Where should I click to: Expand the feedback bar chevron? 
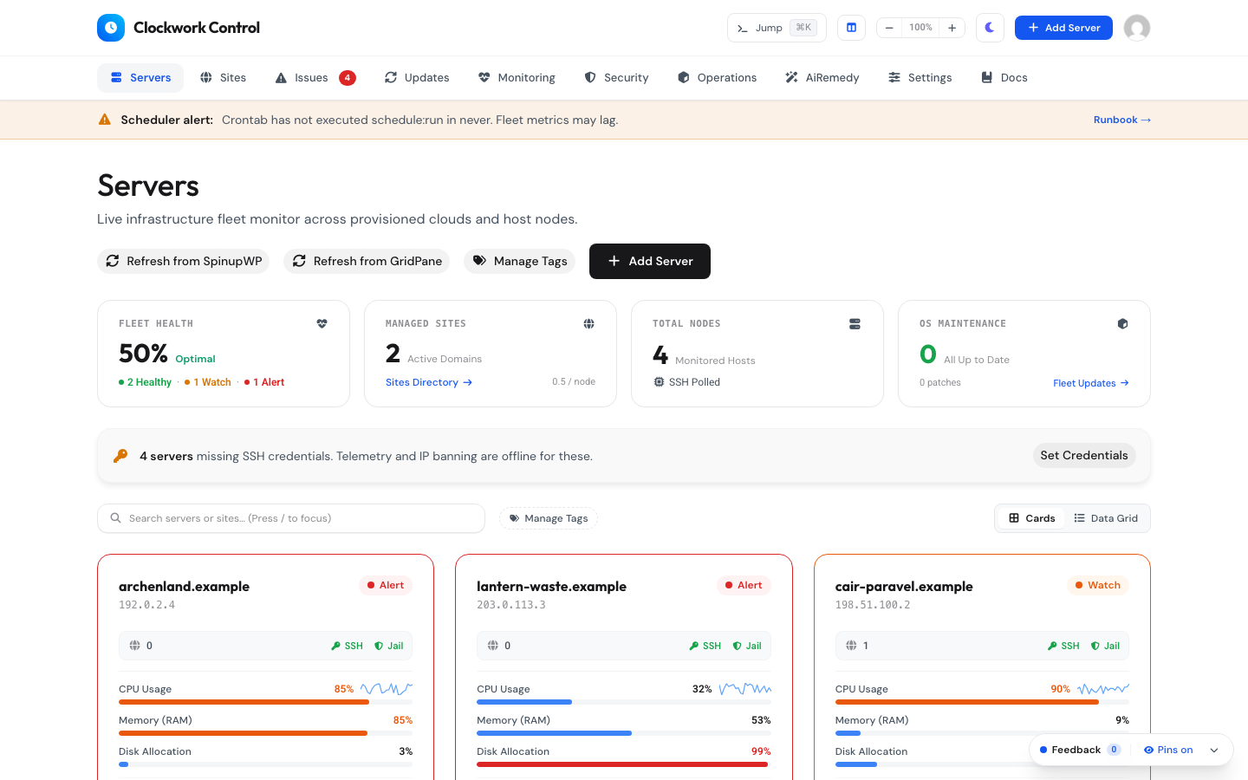(x=1214, y=751)
